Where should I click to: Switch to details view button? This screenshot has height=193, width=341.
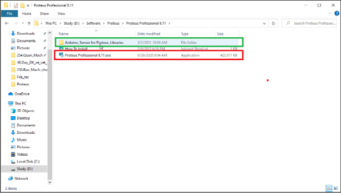click(x=329, y=188)
